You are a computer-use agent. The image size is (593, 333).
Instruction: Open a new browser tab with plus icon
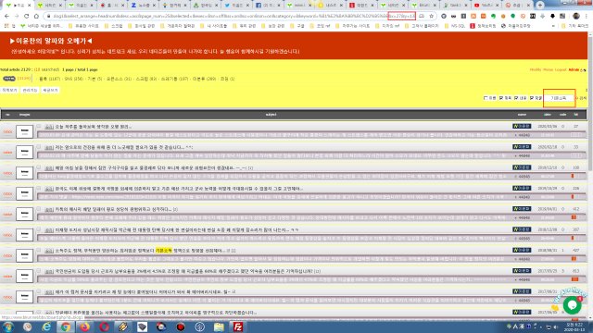pyautogui.click(x=539, y=6)
